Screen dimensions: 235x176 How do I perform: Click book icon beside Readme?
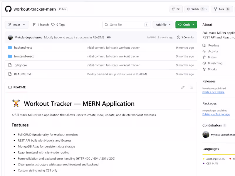click(x=204, y=45)
